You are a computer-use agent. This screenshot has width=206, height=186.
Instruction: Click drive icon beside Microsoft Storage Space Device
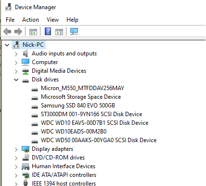(35, 98)
